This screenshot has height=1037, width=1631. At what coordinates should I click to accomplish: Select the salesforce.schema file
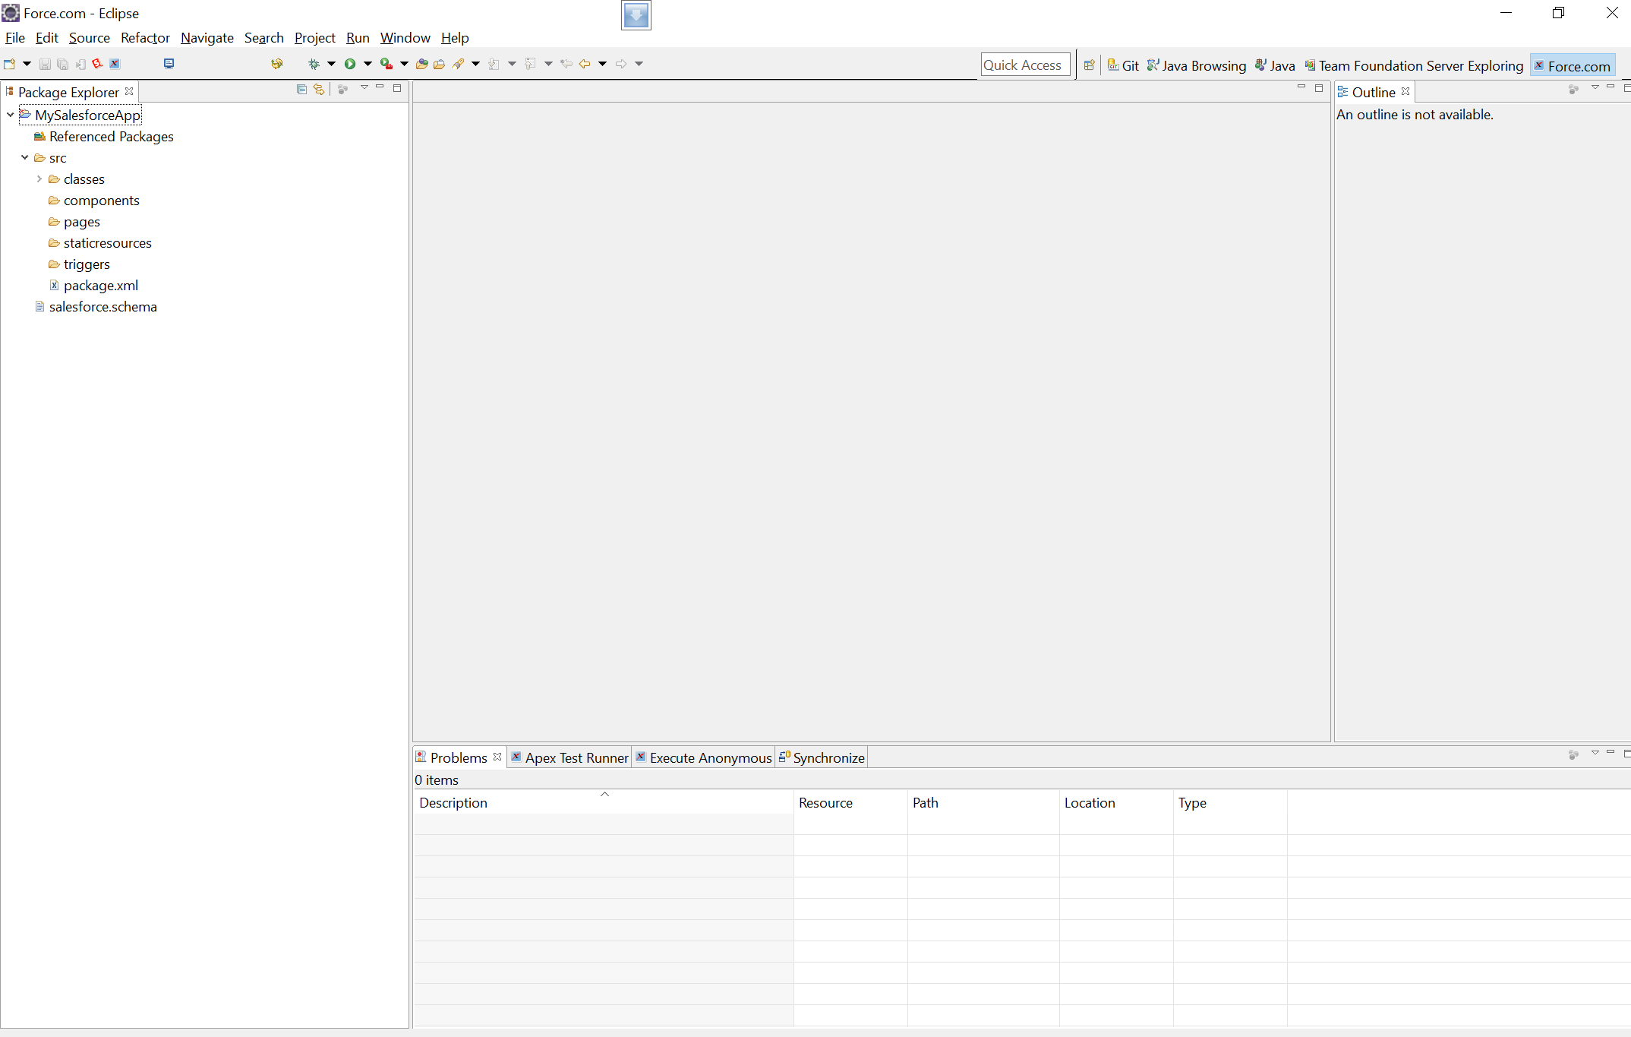coord(96,307)
